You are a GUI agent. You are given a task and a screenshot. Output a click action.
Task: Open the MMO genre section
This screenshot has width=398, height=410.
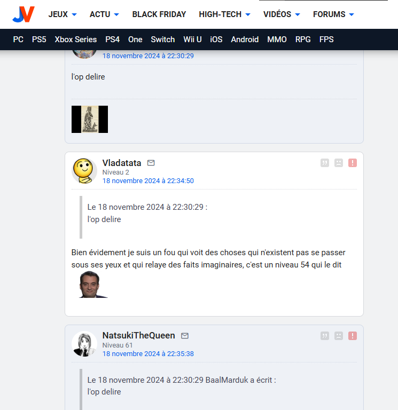point(277,40)
